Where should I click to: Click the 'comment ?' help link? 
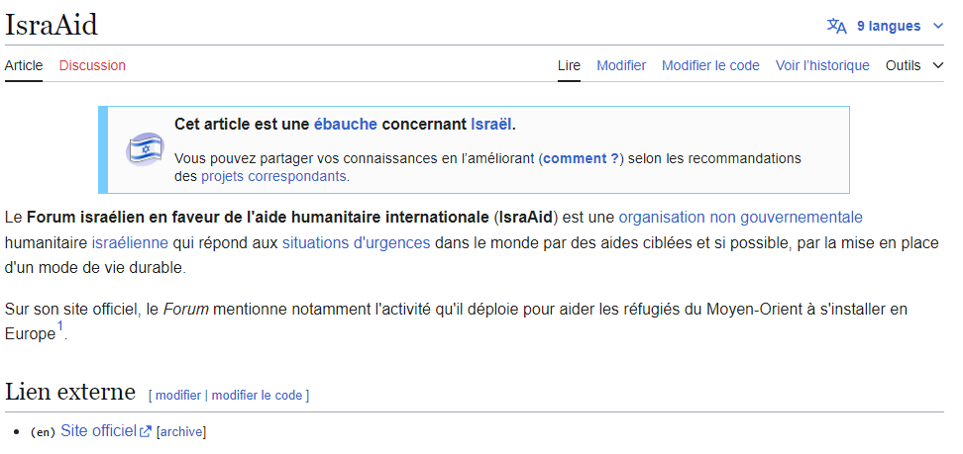[581, 158]
